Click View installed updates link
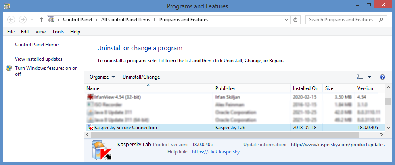This screenshot has height=165, width=395. [38, 59]
